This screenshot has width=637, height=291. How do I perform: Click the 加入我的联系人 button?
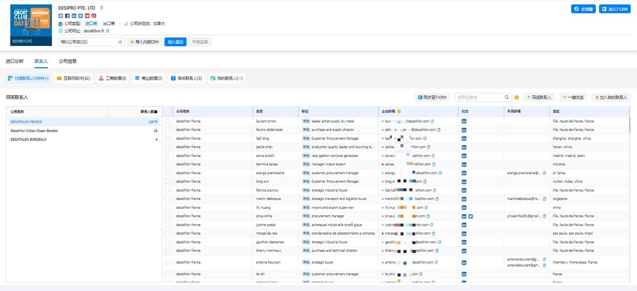611,97
